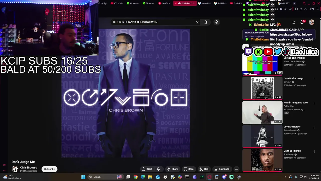
Task: Dislike the video with thumbs-down icon
Action: pos(159,169)
